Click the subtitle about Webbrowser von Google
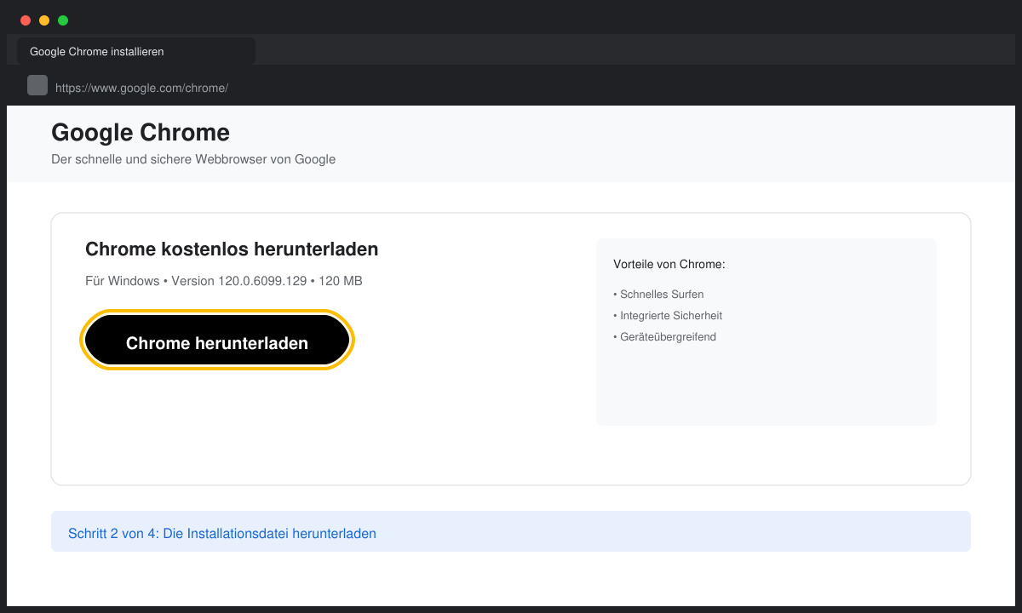1022x613 pixels. 193,159
